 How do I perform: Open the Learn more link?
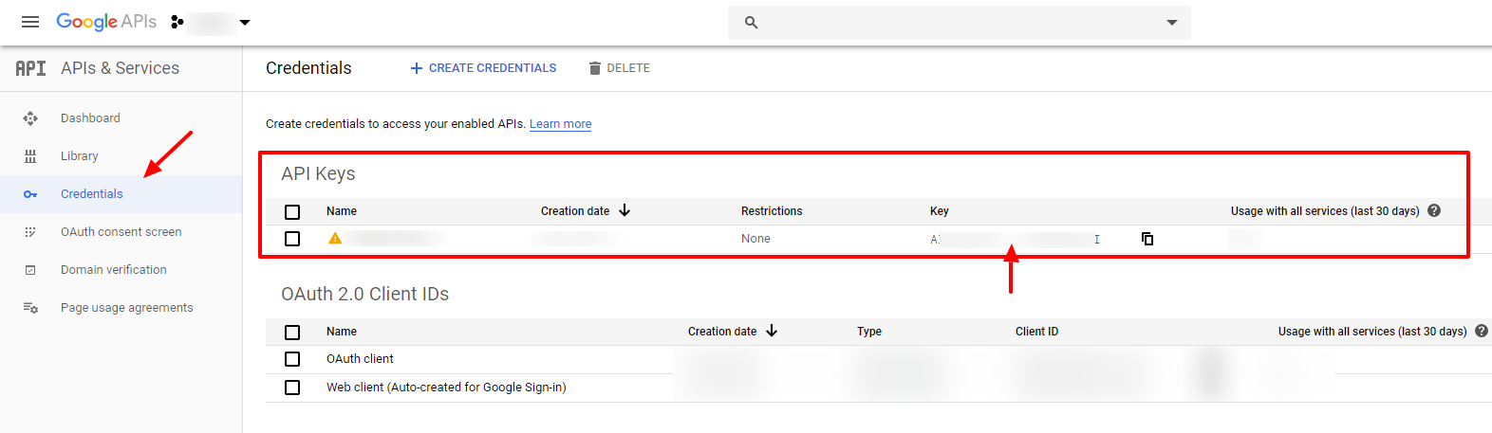tap(560, 124)
